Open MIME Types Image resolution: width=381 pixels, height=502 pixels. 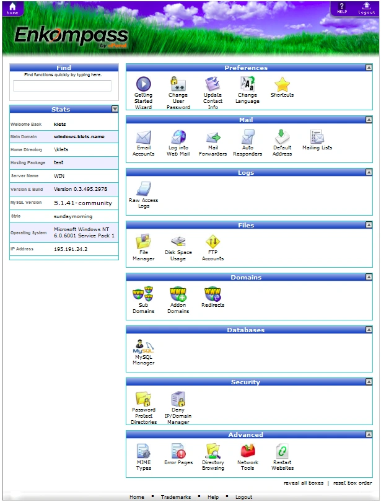[144, 457]
